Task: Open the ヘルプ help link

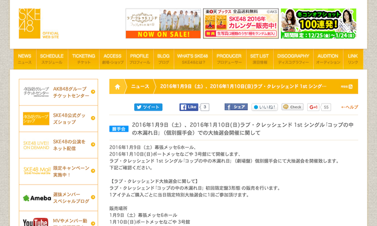Action: [350, 107]
